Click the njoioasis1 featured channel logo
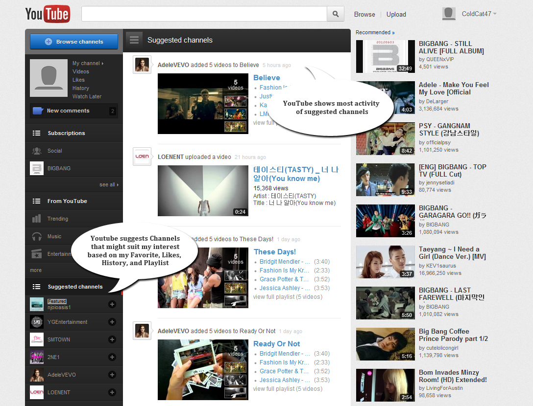Image resolution: width=533 pixels, height=406 pixels. pos(37,304)
